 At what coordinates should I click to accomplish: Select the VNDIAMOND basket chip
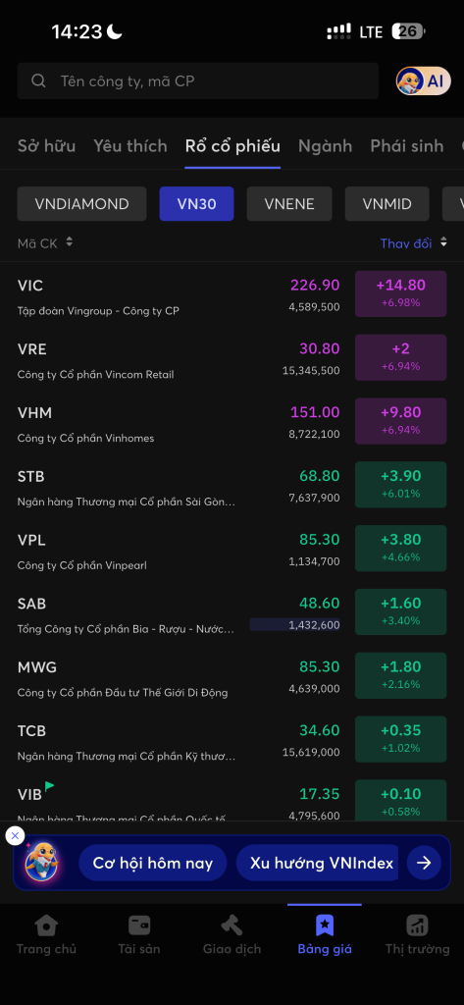82,204
